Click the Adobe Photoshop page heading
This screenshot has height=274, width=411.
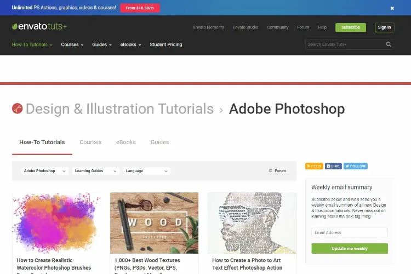287,109
